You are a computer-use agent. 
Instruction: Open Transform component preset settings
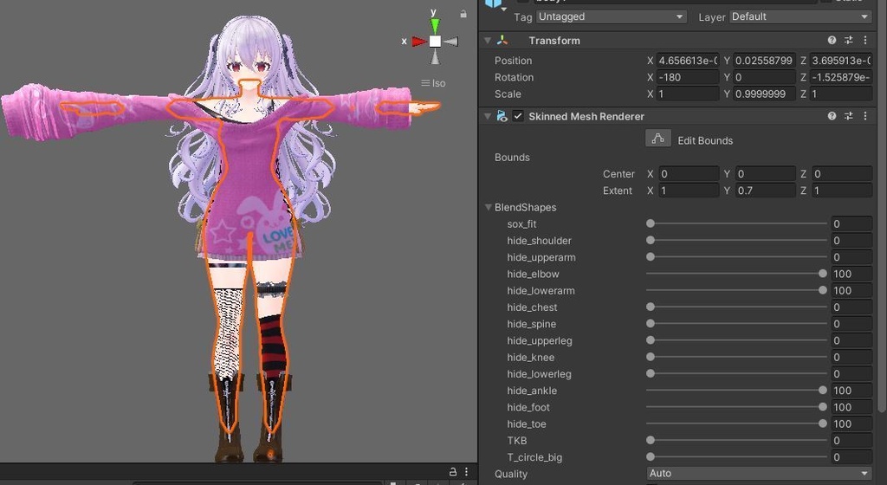849,41
